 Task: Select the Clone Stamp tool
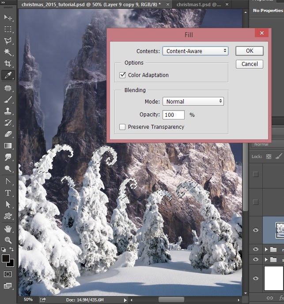point(8,111)
